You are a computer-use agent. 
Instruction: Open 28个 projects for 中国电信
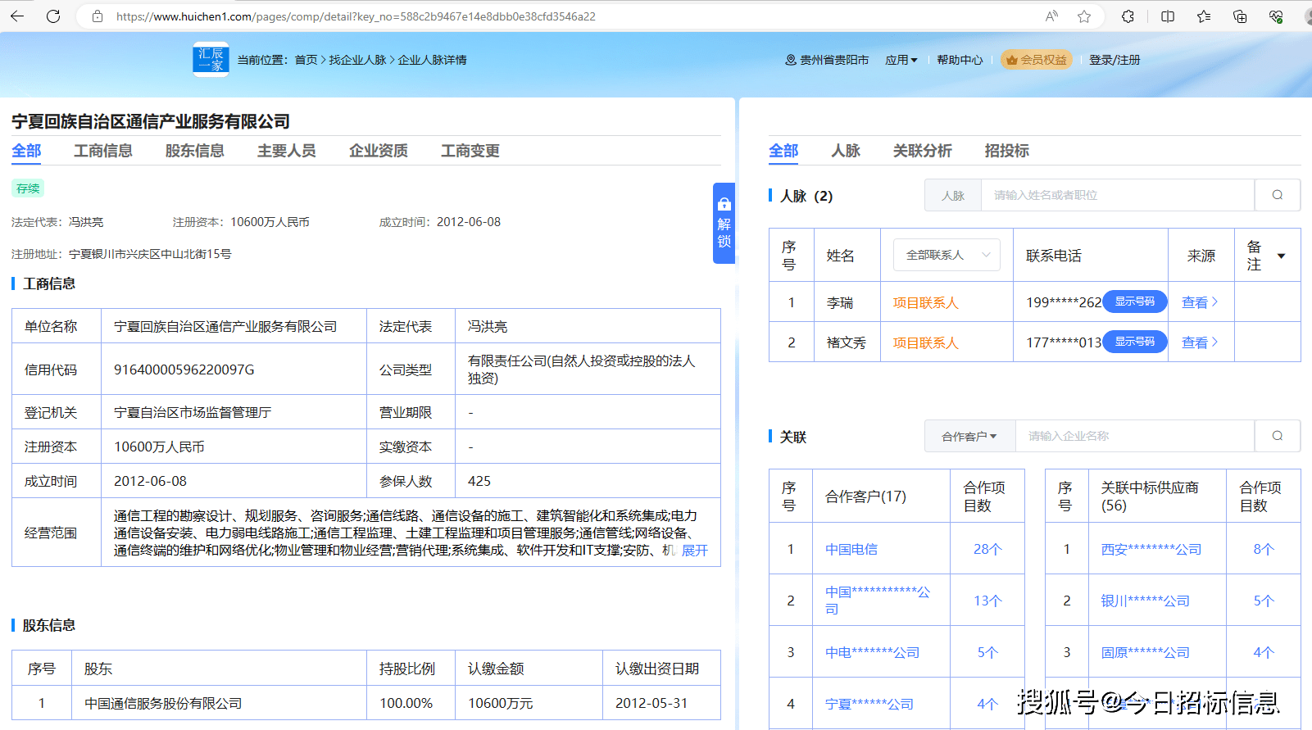(987, 549)
